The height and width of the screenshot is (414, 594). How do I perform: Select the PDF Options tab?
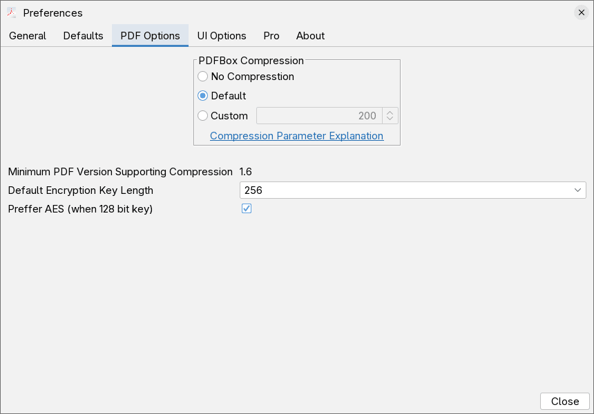(x=150, y=36)
